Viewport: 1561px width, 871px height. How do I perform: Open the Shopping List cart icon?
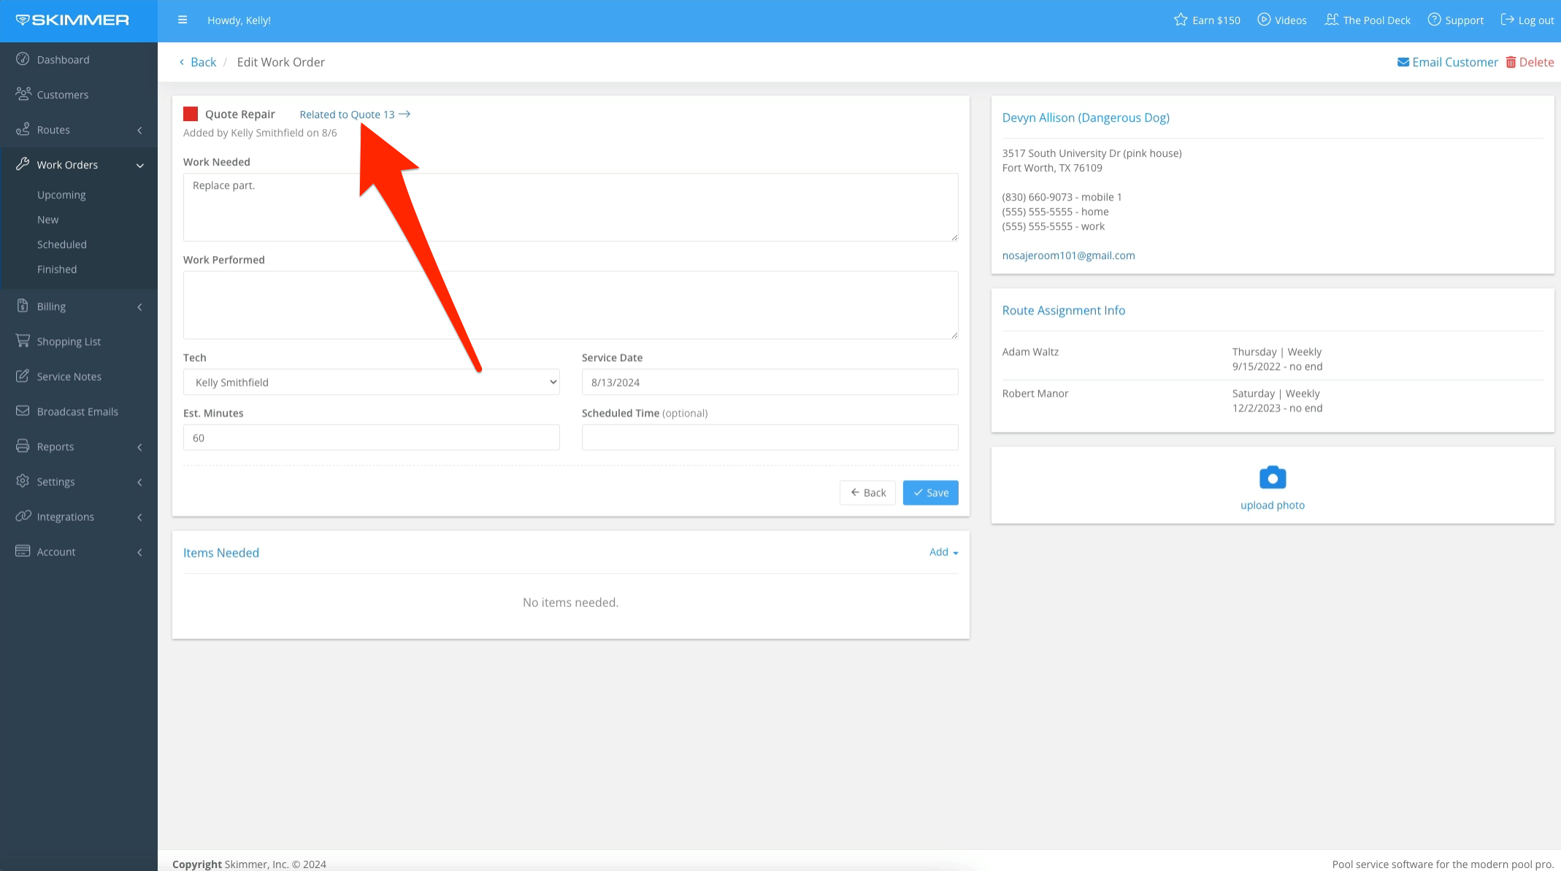(23, 341)
